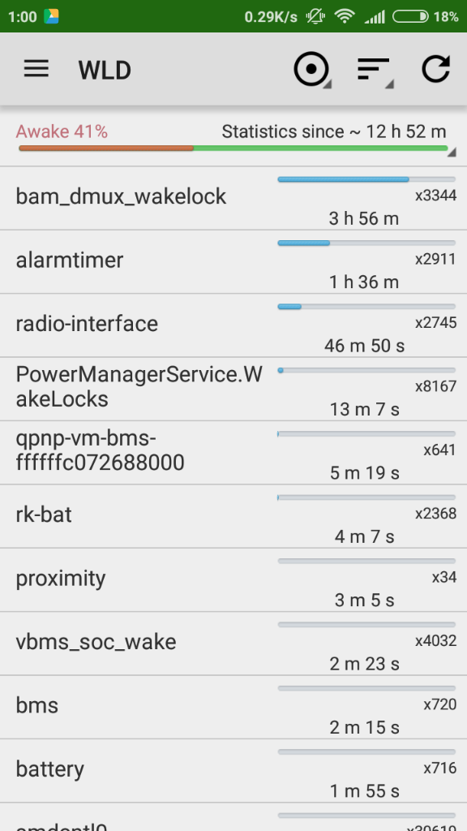Open the vbms_soc_wake entry

click(x=233, y=644)
